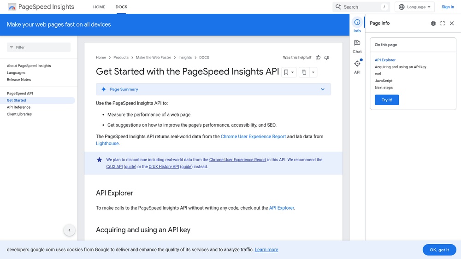Viewport: 461px width, 259px height.
Task: Click the Insights breadcrumb
Action: click(185, 57)
